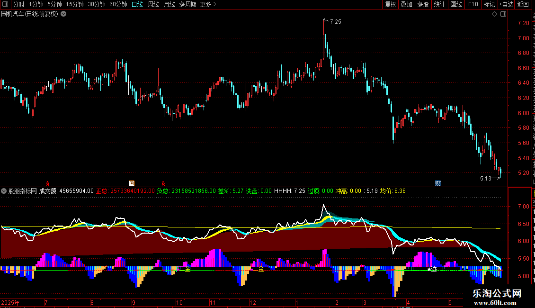Click the 成交额 45655904.00 value
Screen dimensions: 535x308
[x=66, y=191]
